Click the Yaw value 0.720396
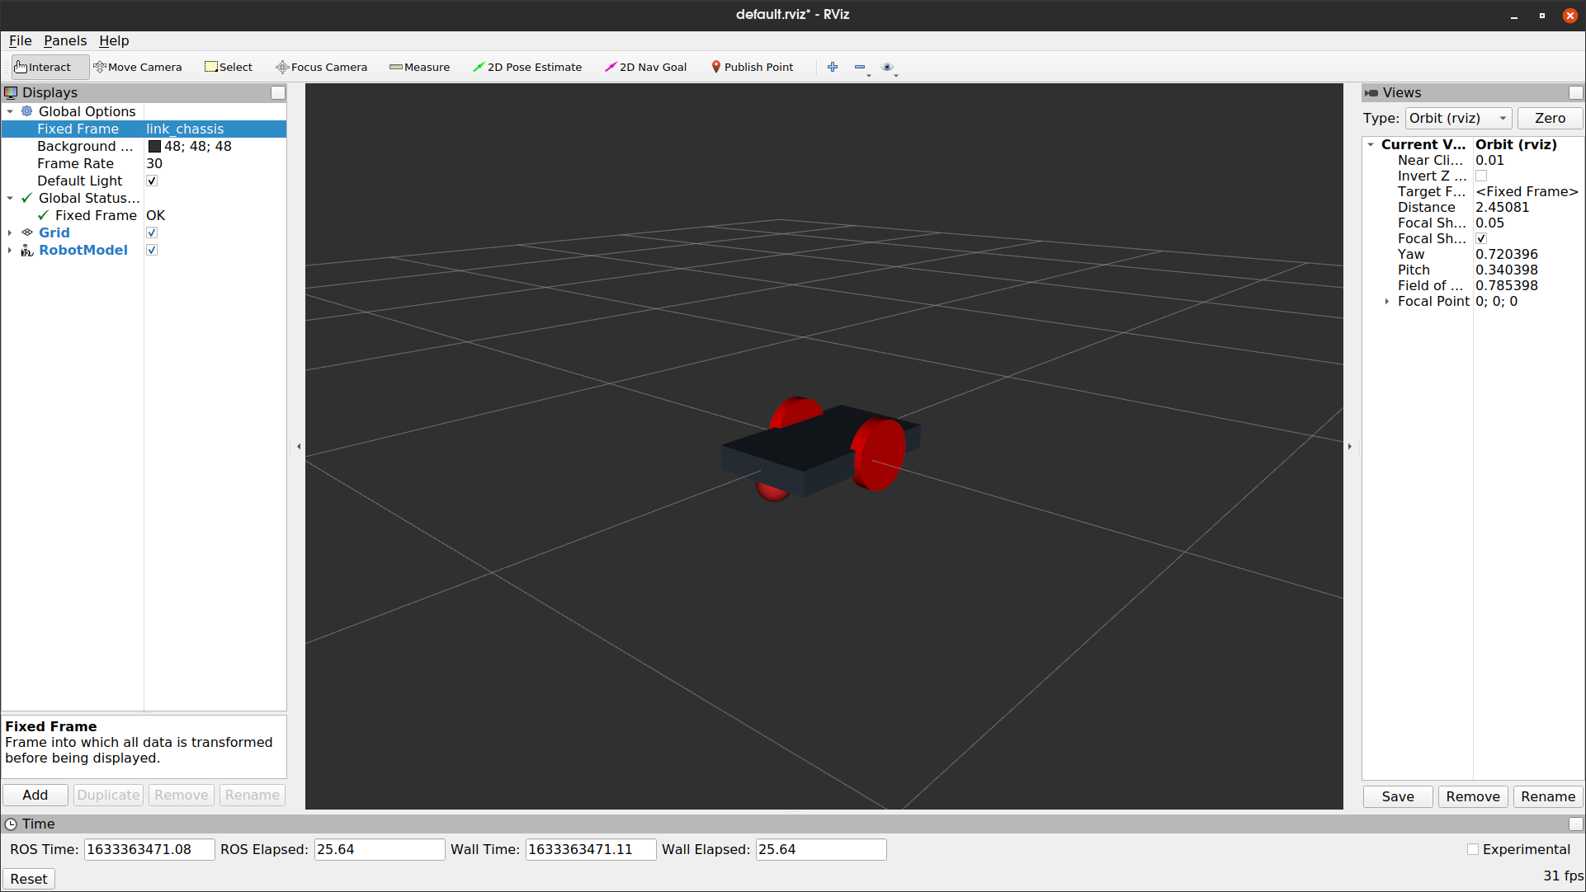The height and width of the screenshot is (892, 1586). coord(1507,254)
